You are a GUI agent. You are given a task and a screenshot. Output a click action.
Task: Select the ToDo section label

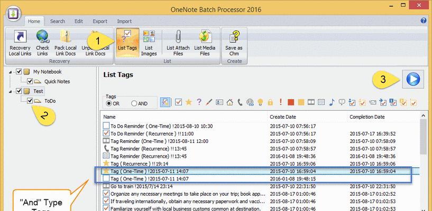50,101
